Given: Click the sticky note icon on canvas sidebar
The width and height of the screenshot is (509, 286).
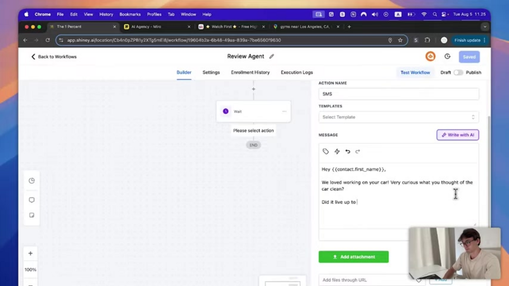Looking at the screenshot, I should (x=32, y=215).
